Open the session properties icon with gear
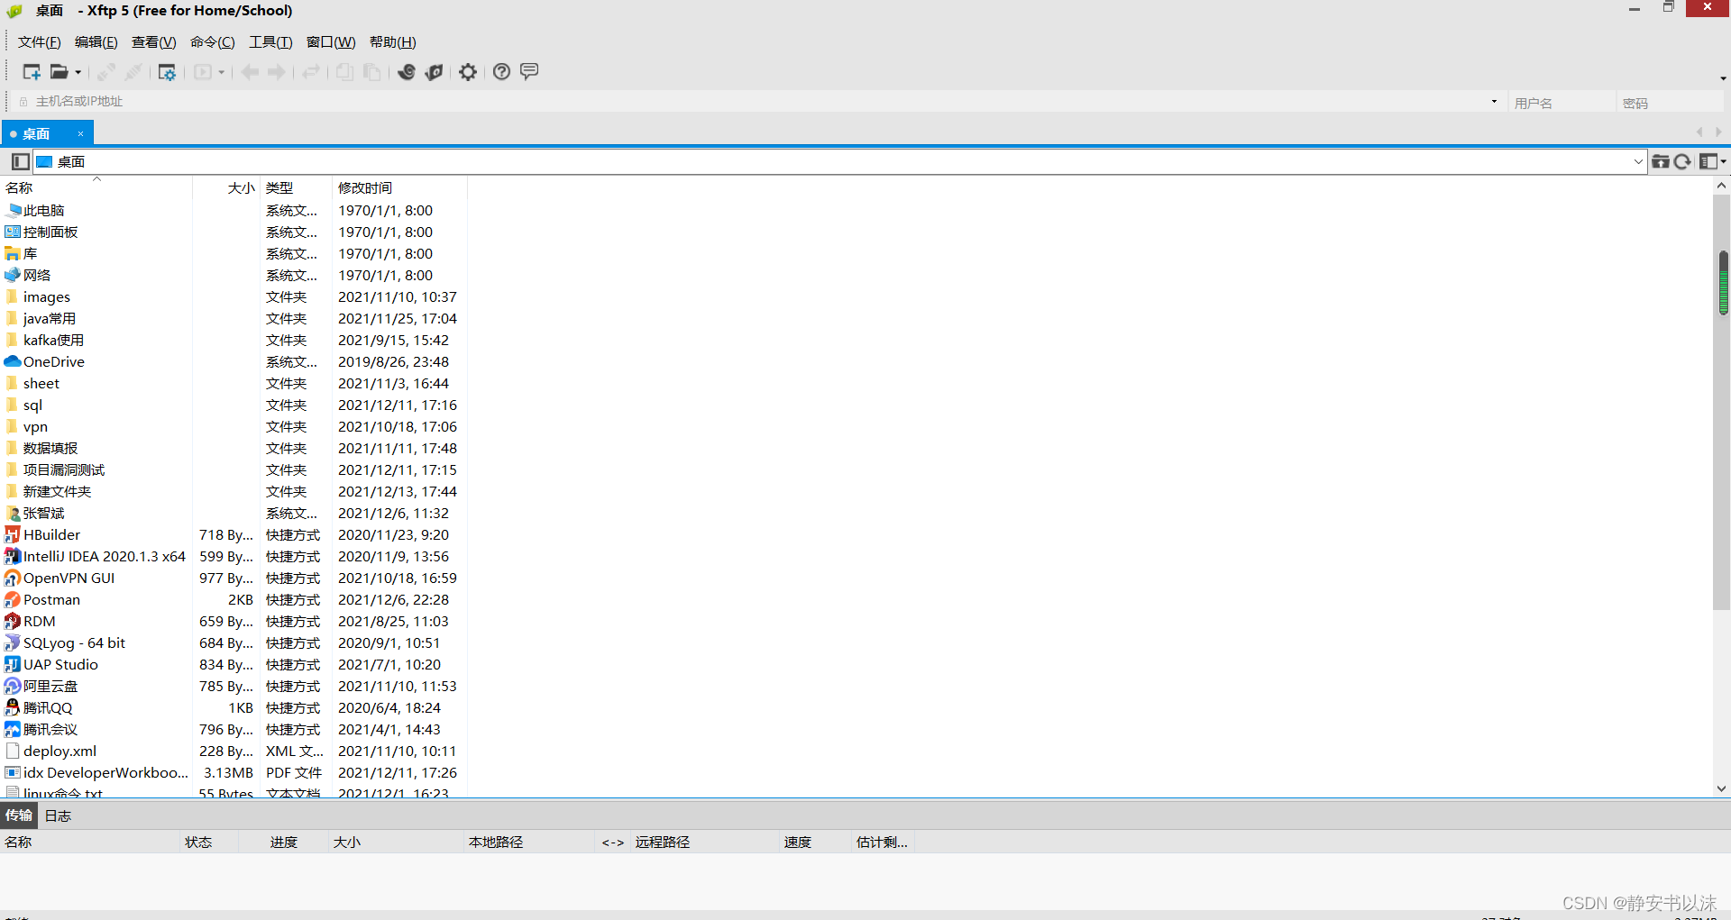This screenshot has width=1731, height=920. pos(167,72)
